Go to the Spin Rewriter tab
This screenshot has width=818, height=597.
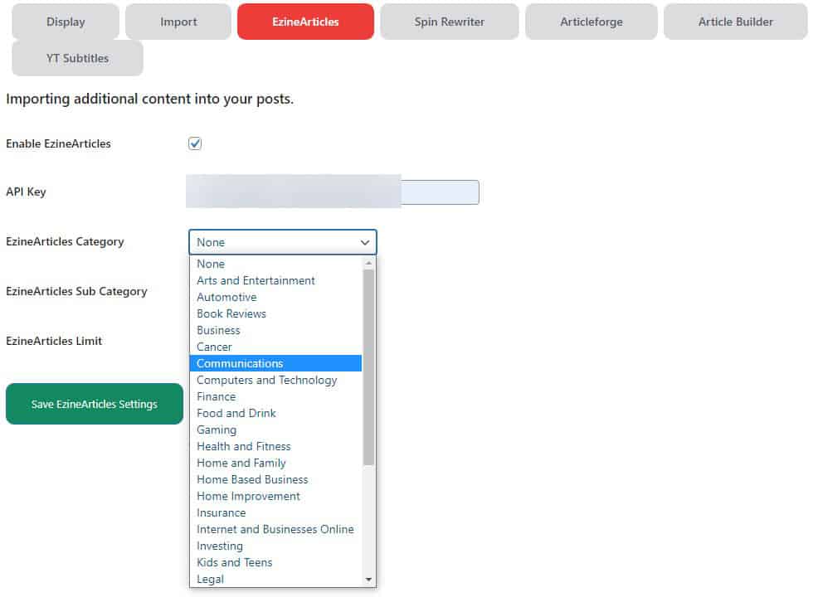(x=450, y=22)
